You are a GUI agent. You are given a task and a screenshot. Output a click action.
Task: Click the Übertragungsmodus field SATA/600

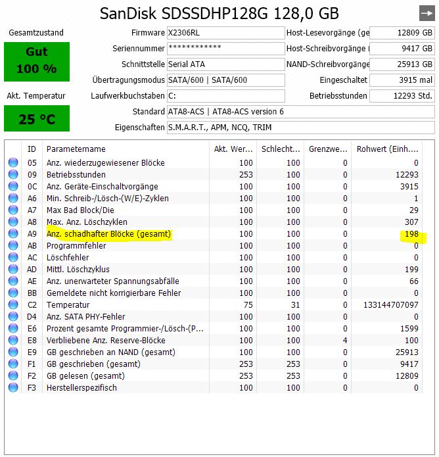click(x=226, y=80)
